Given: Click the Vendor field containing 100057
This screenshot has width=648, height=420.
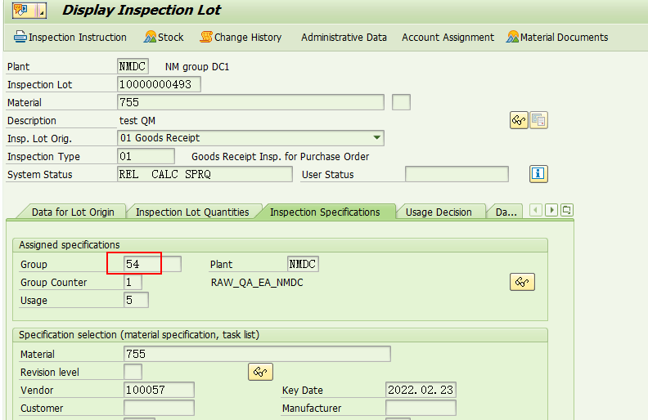Looking at the screenshot, I should [159, 390].
